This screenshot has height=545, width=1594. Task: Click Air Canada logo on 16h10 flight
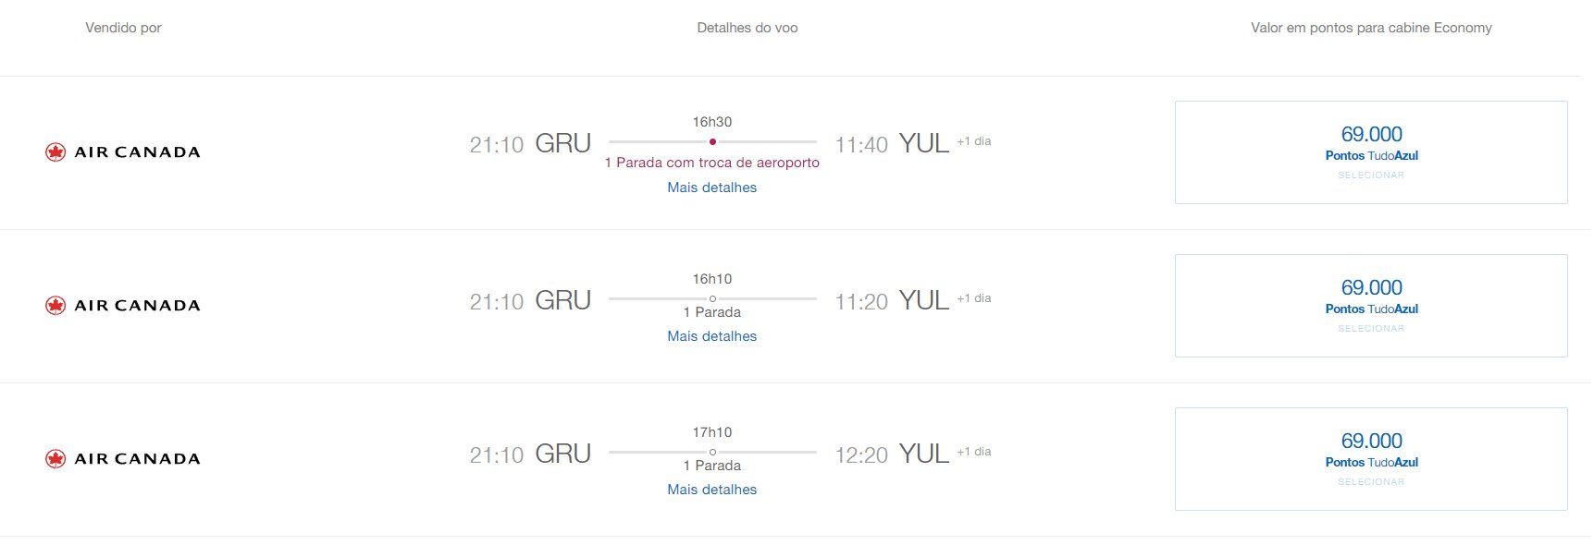click(122, 306)
